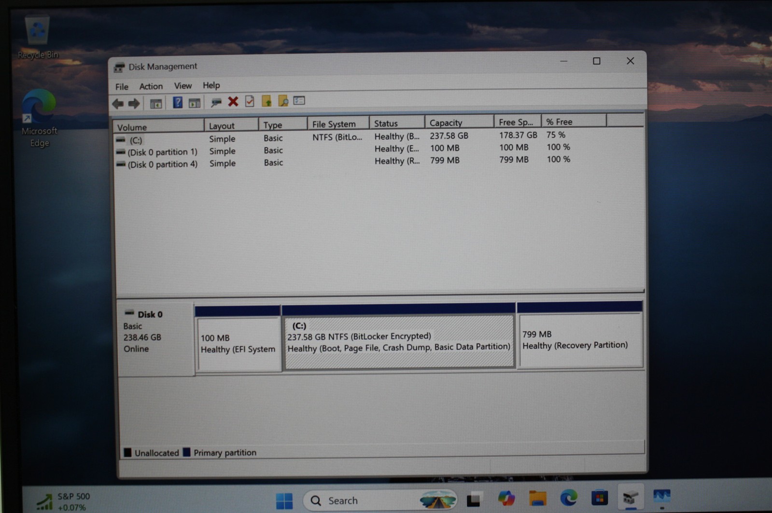Click the yellow page with magnifier icon
Screen dimensions: 772x513
click(283, 101)
